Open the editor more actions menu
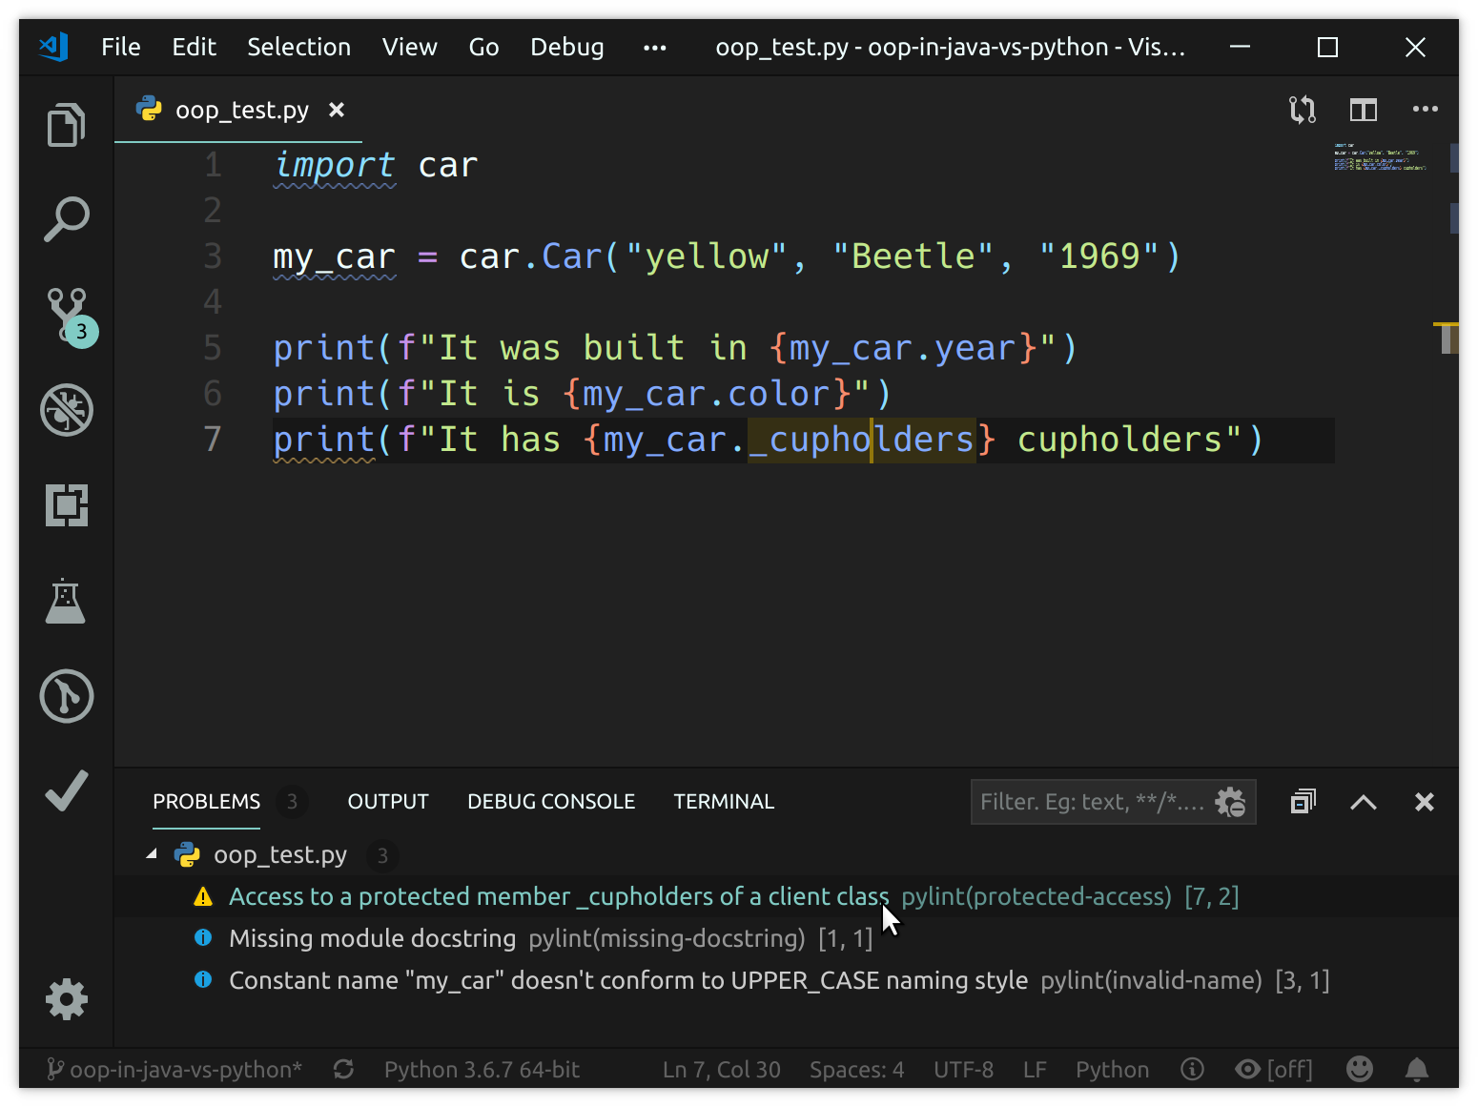1478x1107 pixels. click(1425, 110)
